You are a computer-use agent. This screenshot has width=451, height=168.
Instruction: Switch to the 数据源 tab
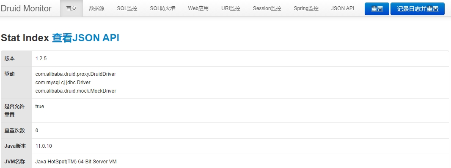(96, 8)
